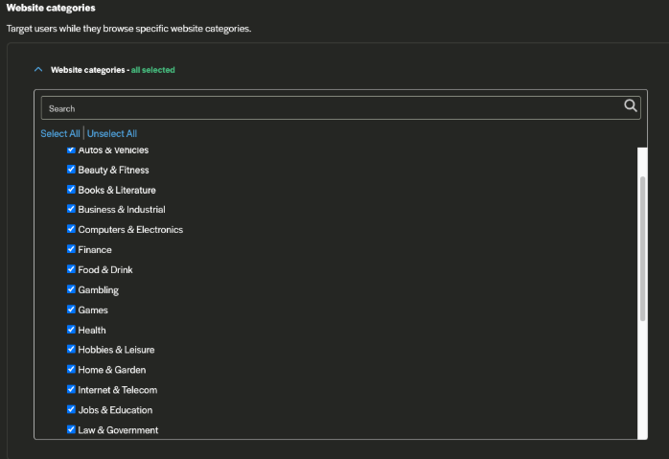Deselect the Business & Industrial checkbox
This screenshot has height=459, width=669.
pyautogui.click(x=71, y=209)
